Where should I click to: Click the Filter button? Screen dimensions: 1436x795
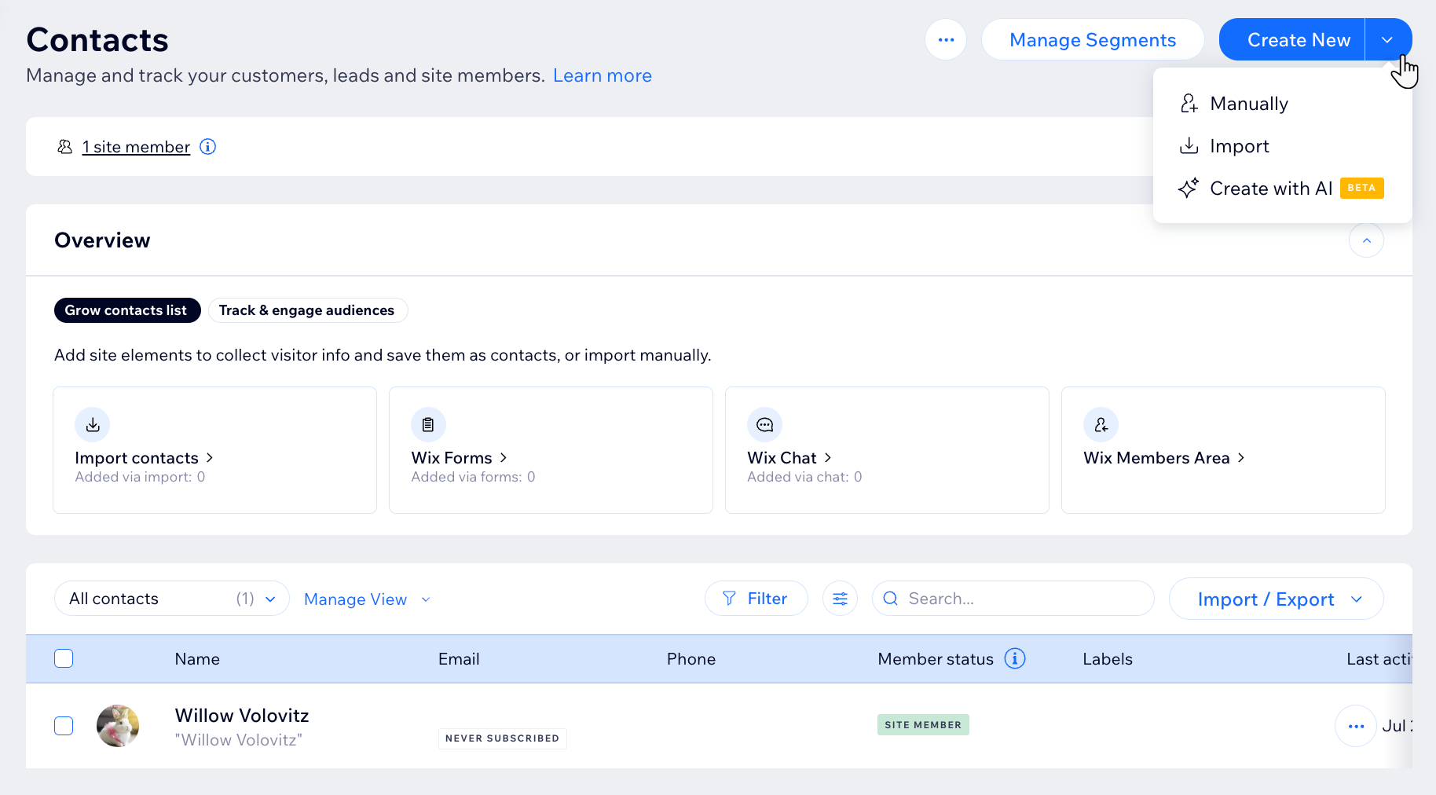click(756, 599)
